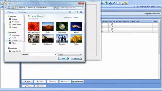Click the Open button in dialog

coord(63,58)
